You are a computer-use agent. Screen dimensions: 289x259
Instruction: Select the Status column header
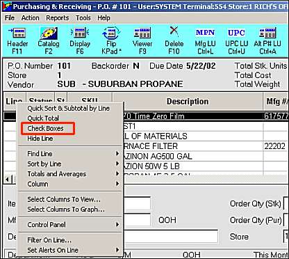point(40,97)
